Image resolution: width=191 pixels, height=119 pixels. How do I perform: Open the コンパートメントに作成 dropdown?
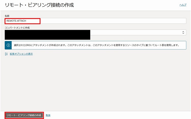click(138, 33)
